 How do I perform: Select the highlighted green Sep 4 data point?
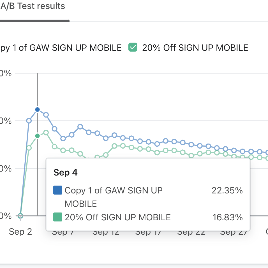click(x=38, y=136)
